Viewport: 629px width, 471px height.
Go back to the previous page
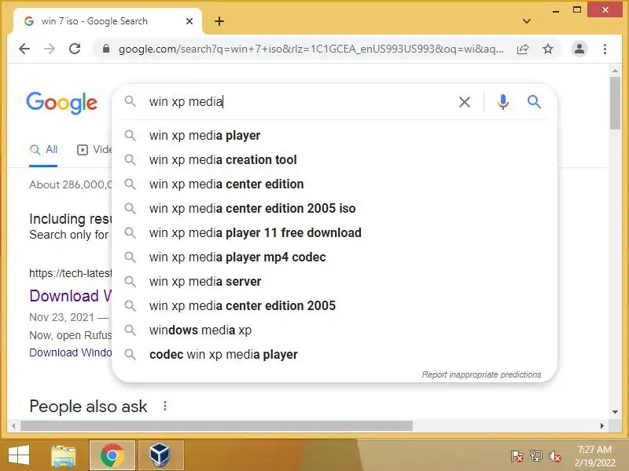tap(24, 49)
